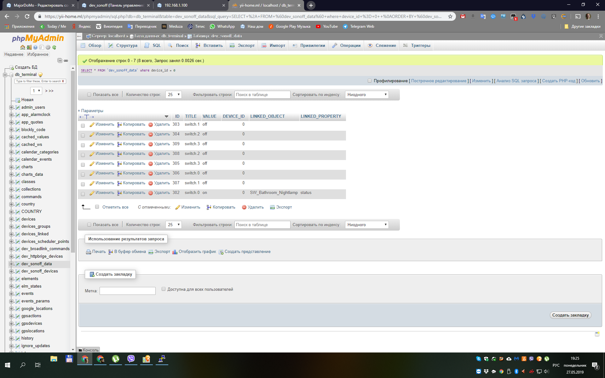Open the Структура tab

tap(123, 46)
